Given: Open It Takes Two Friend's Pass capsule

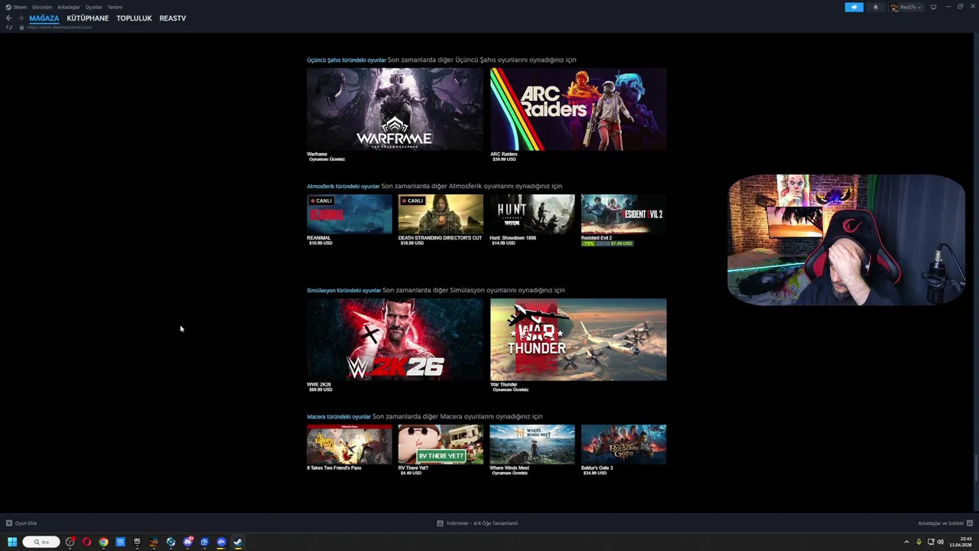Looking at the screenshot, I should pos(350,444).
